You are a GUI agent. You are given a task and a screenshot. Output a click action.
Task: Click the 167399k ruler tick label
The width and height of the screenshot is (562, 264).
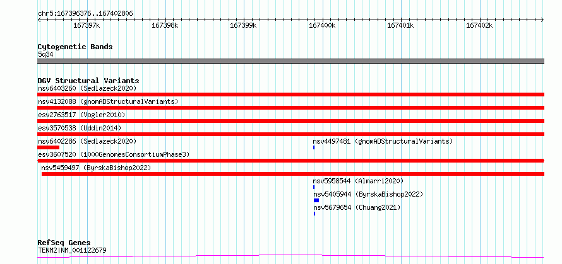pos(243,25)
